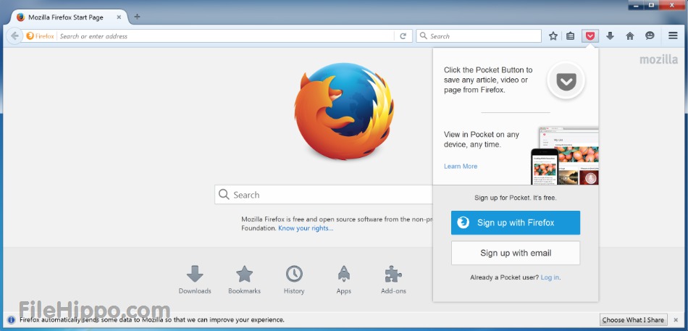
Task: Open Downloads from the start page shortcuts
Action: 195,280
